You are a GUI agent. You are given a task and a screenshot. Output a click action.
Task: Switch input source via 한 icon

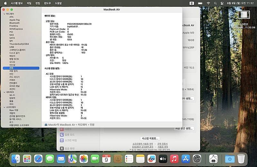click(191, 3)
